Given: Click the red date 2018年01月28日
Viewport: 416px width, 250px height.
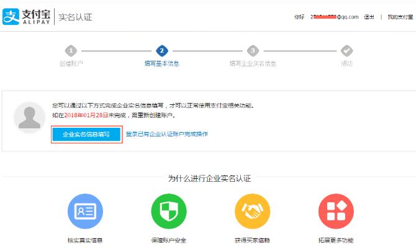Looking at the screenshot, I should click(x=86, y=115).
